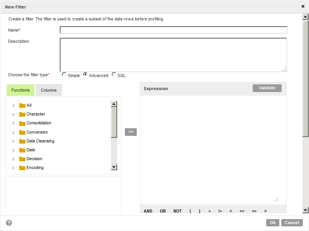Screen dimensions: 309x231
Task: Switch to the Columns tab
Action: [49, 90]
